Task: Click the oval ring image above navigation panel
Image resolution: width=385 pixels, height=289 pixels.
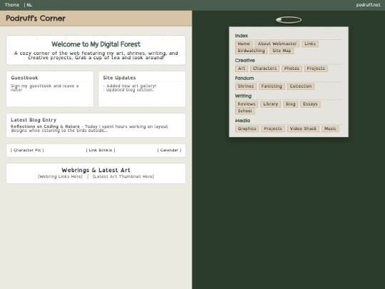Action: coord(289,20)
